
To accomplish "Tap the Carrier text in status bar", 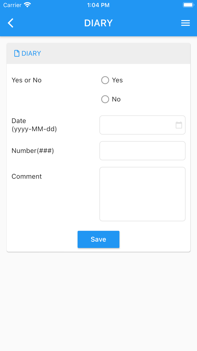I will 12,5.
